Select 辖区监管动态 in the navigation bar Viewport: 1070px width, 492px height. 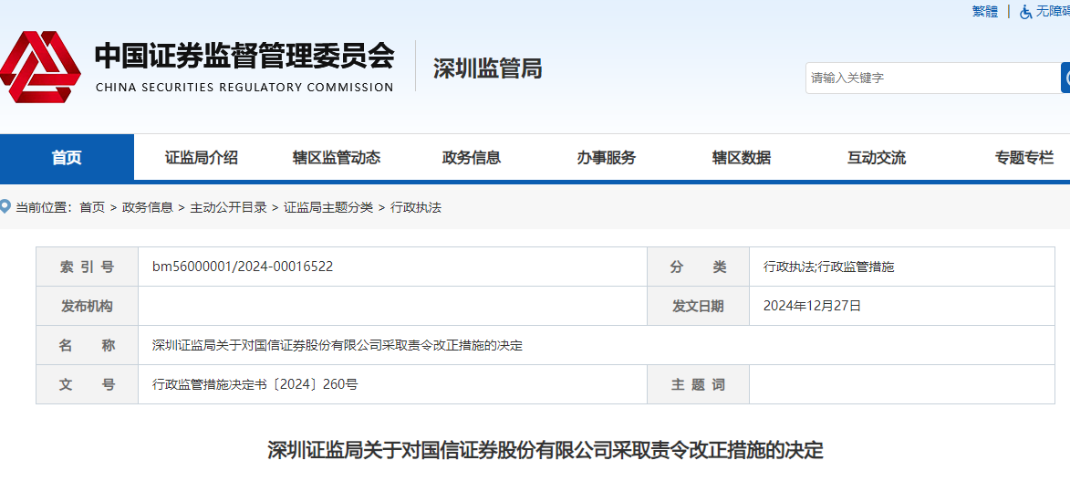coord(337,157)
